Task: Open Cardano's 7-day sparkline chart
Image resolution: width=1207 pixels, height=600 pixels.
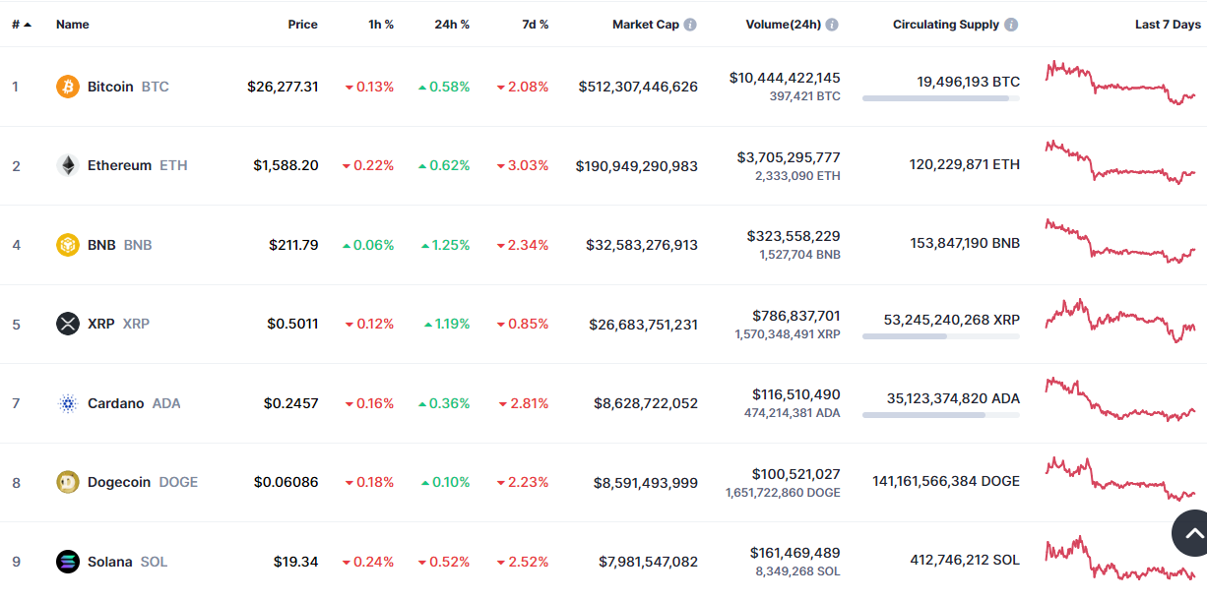Action: pyautogui.click(x=1120, y=399)
